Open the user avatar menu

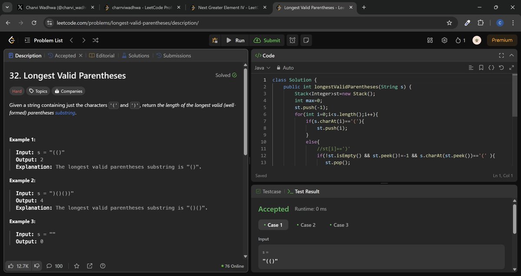coord(477,40)
